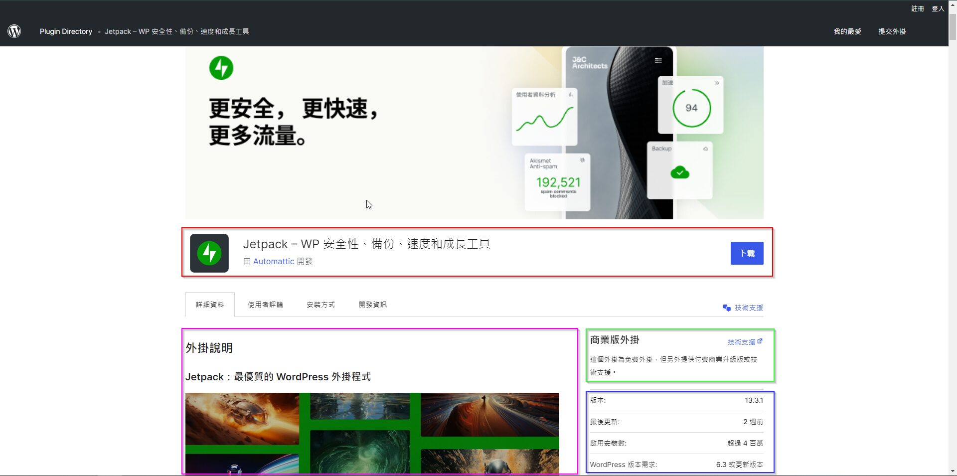Select the plugin title heading text
This screenshot has width=957, height=476.
pos(366,244)
